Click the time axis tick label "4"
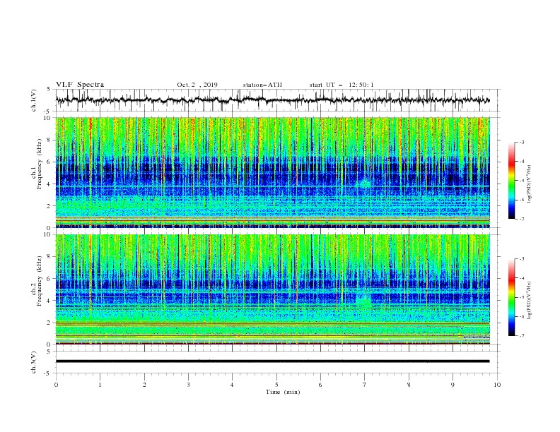Image resolution: width=560 pixels, height=432 pixels. (x=233, y=385)
